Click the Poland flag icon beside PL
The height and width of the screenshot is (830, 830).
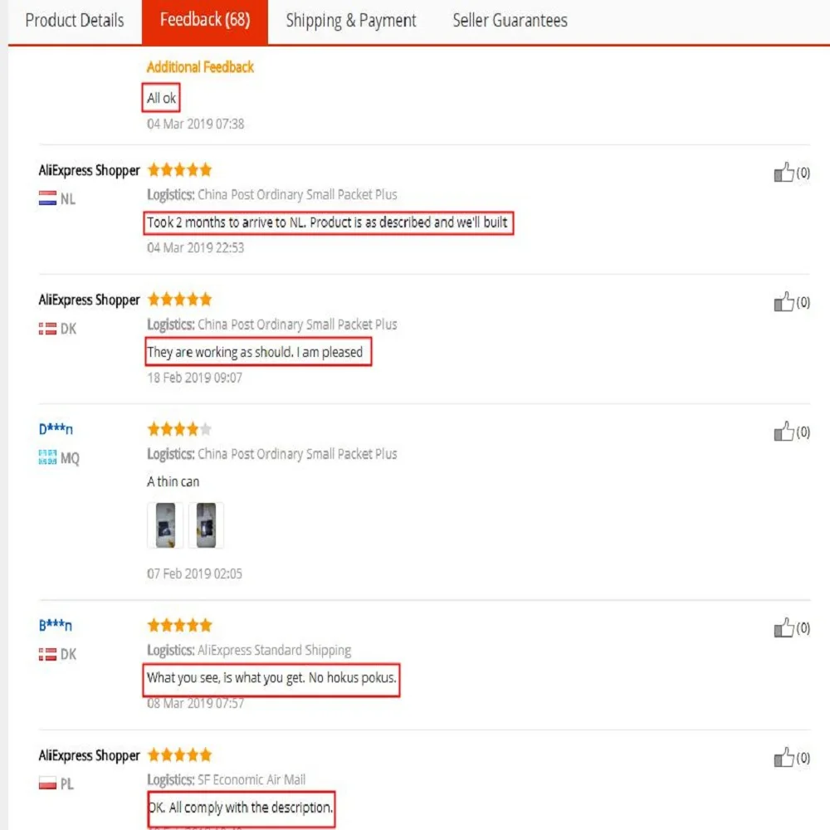pos(47,783)
